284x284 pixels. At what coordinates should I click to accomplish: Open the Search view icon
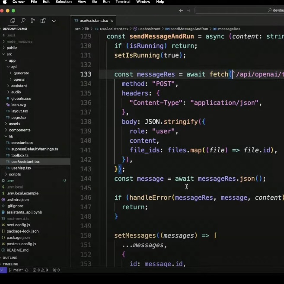pyautogui.click(x=23, y=20)
